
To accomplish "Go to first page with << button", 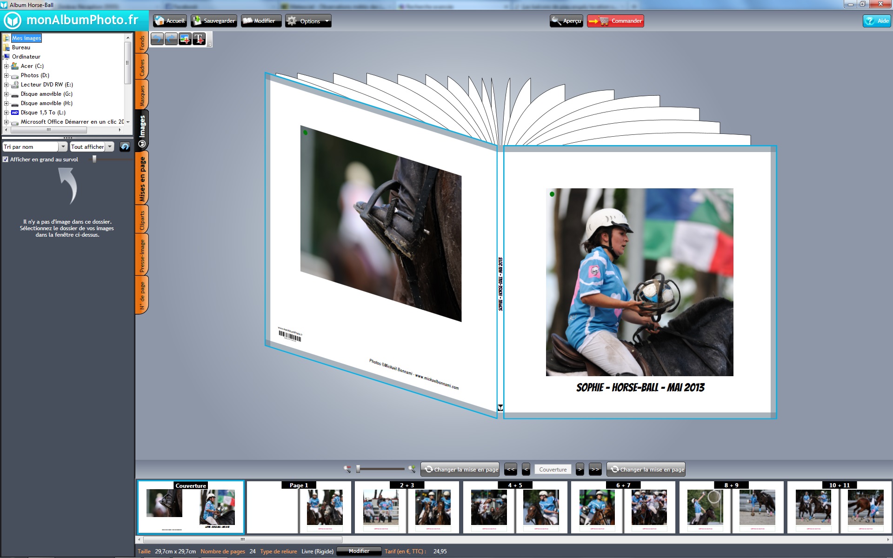I will click(x=511, y=469).
